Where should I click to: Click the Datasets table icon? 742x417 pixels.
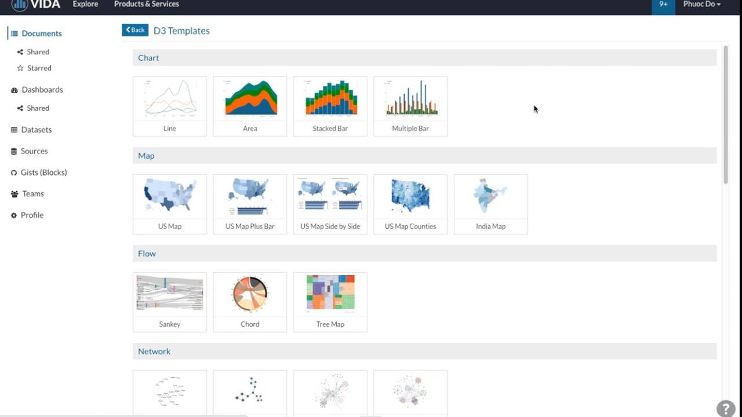tap(14, 130)
